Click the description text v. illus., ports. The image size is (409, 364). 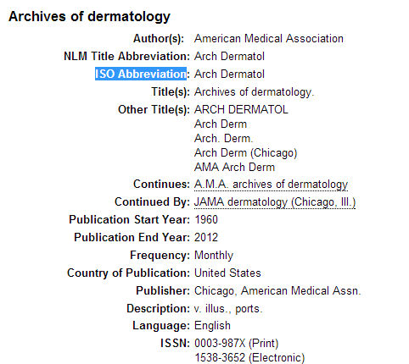(x=228, y=309)
